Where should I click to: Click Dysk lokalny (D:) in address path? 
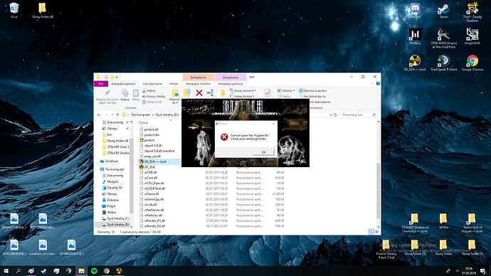click(167, 115)
